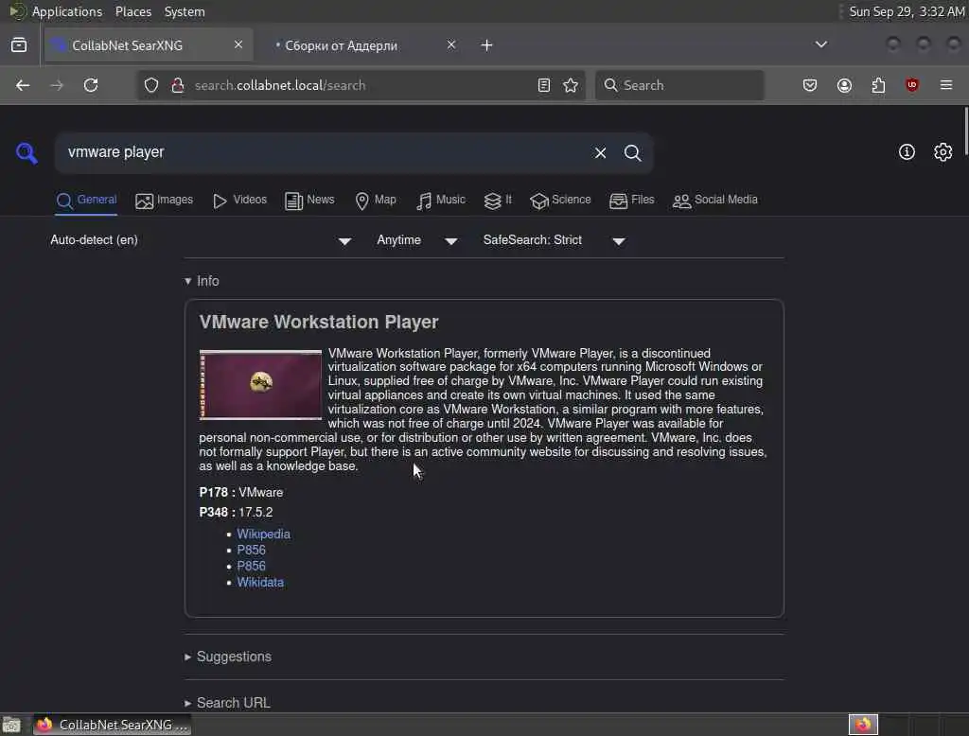Viewport: 969px width, 736px height.
Task: Select the Science search category
Action: pyautogui.click(x=560, y=201)
